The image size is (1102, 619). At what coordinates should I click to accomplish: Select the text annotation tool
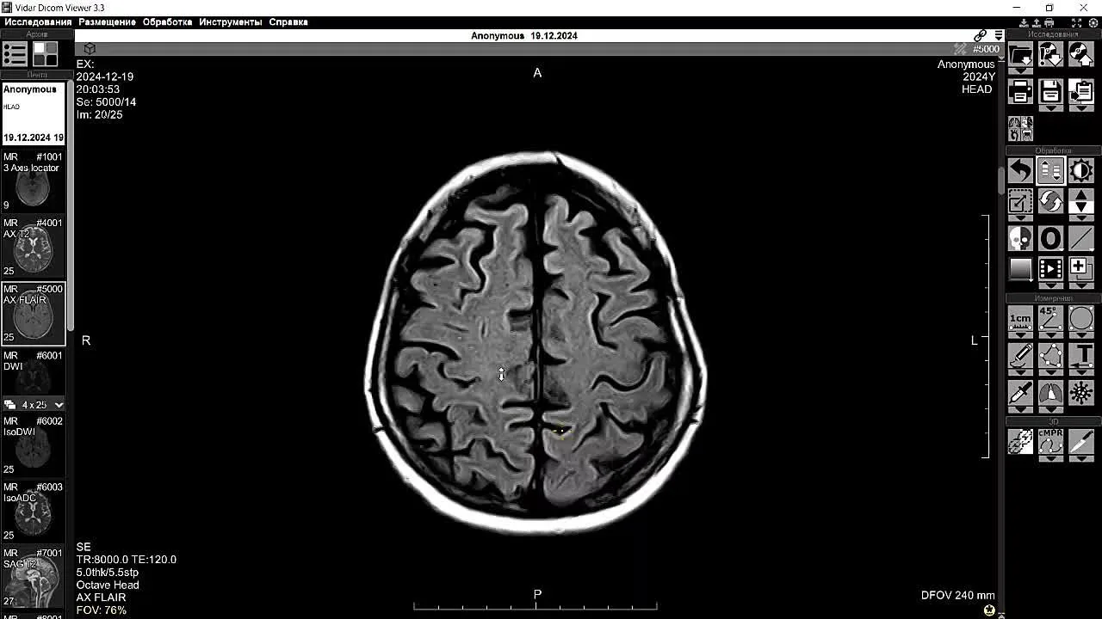click(x=1080, y=354)
